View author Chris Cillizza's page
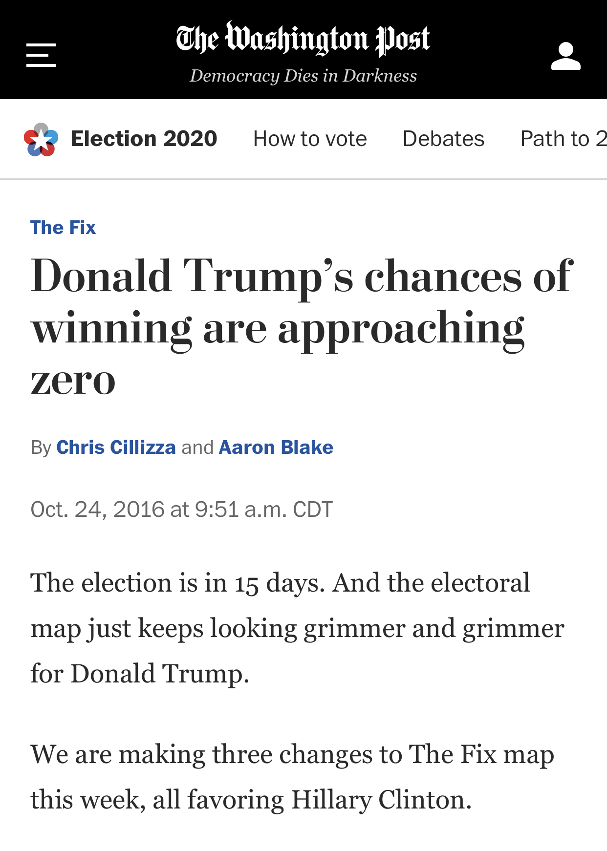 point(116,447)
